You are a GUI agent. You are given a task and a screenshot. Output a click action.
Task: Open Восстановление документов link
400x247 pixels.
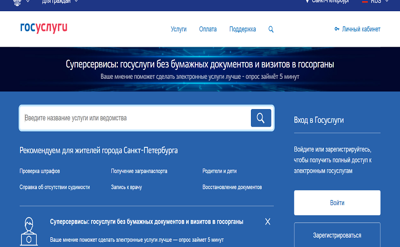point(232,187)
